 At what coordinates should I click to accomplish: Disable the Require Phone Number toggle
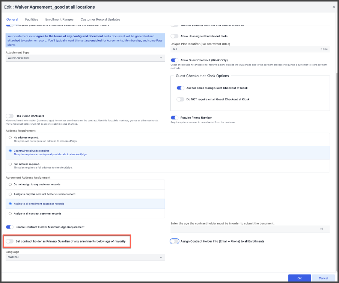pos(174,118)
